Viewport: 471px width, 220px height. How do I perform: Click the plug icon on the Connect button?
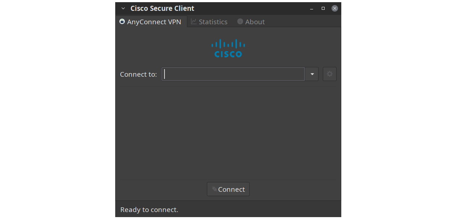click(214, 189)
